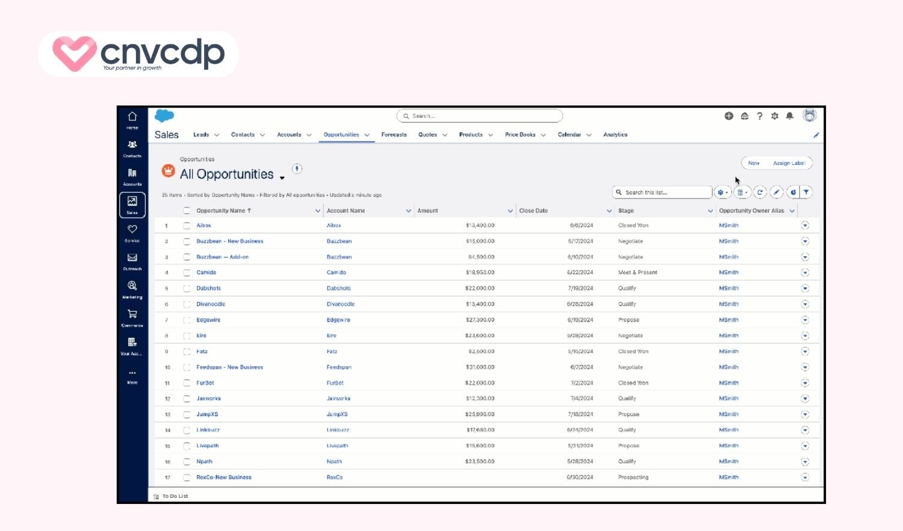Open Account Name column menu chevron

click(409, 210)
